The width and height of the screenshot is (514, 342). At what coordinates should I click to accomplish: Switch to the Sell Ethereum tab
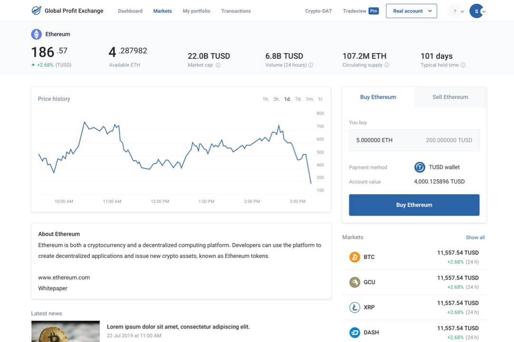(450, 97)
